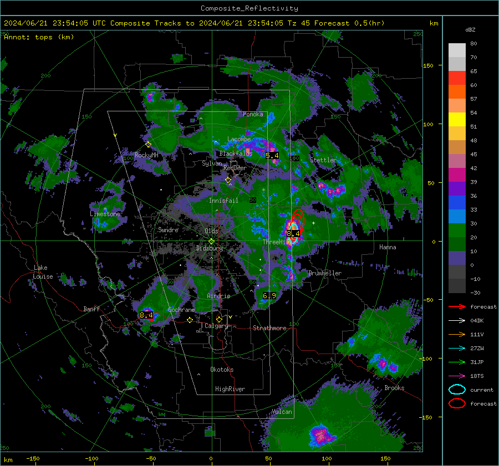
Task: Click the Strathmore town label
Action: click(x=269, y=328)
